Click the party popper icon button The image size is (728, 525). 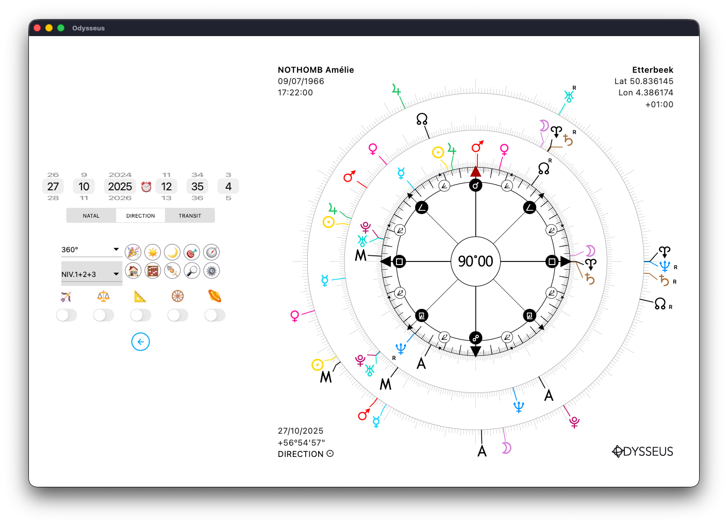[x=133, y=252]
